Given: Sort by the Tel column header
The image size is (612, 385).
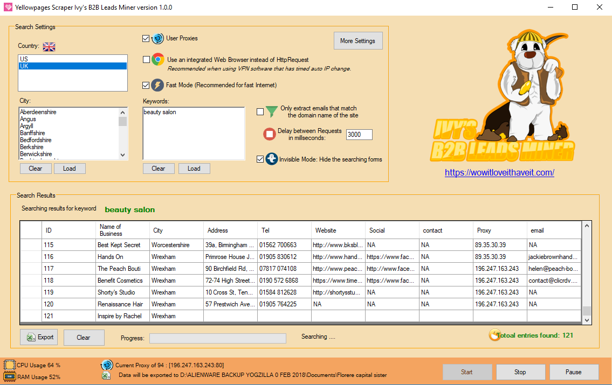Looking at the screenshot, I should point(285,230).
